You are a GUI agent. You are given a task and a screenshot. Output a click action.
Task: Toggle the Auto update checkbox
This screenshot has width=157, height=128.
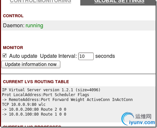4,56
